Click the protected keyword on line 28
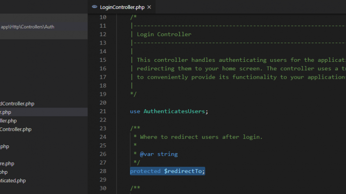346x194 pixels. [145, 172]
